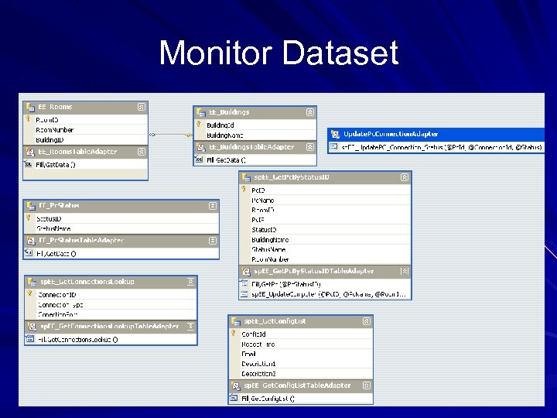Click the PcID primary key icon
This screenshot has height=418, width=557.
tap(244, 190)
